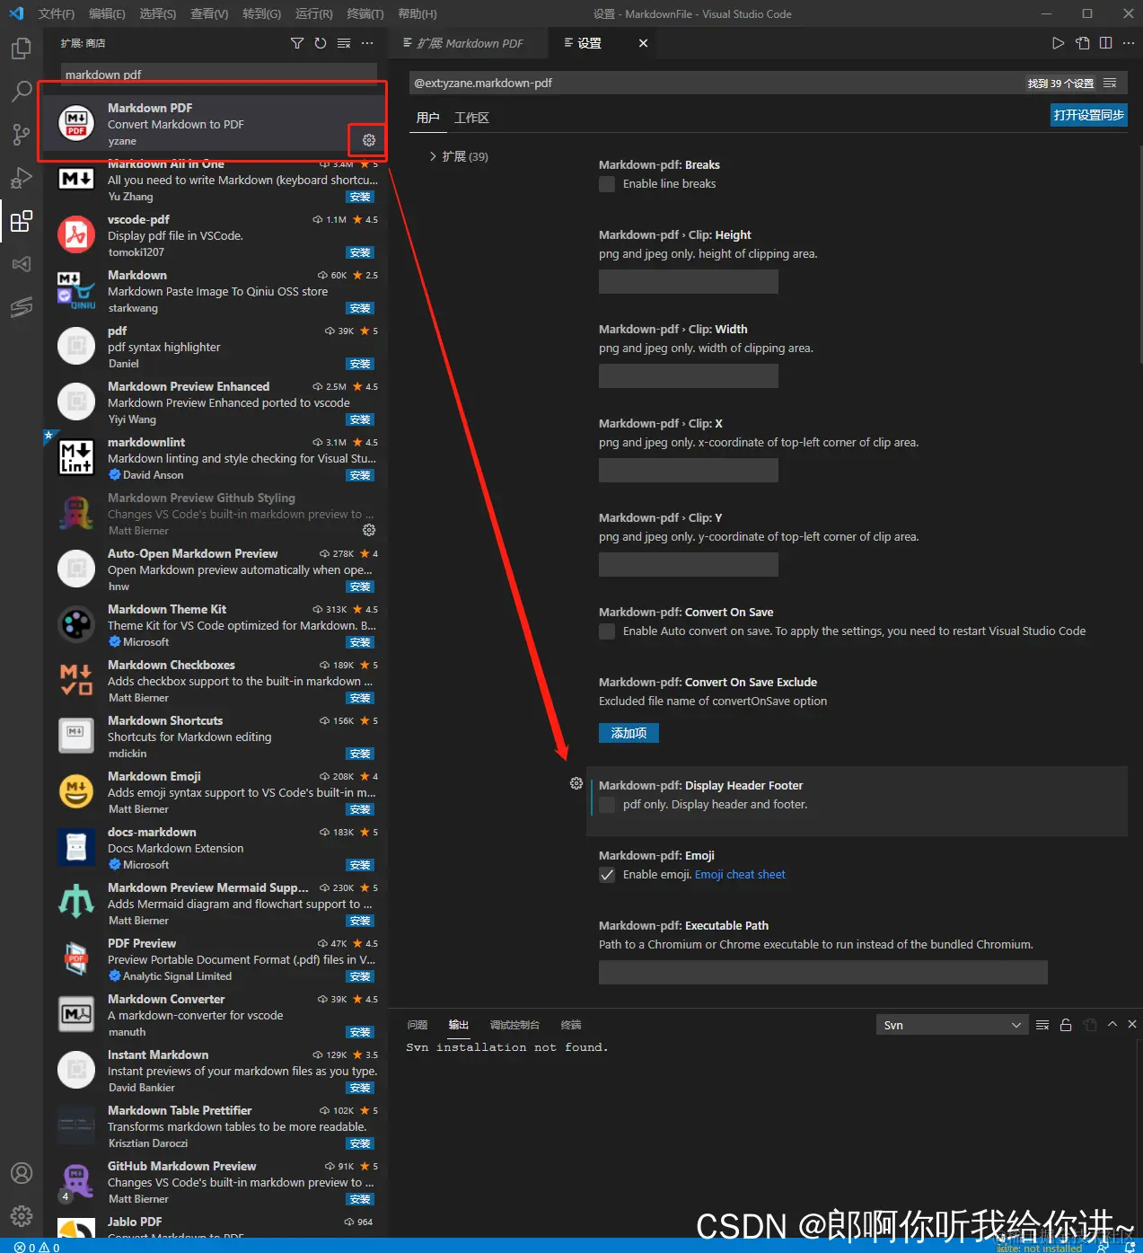Open the Emoji cheat sheet link
Screen dimensions: 1143x1253
(x=740, y=875)
